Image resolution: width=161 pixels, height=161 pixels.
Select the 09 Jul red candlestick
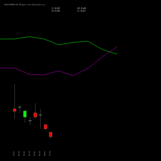pos(45,127)
